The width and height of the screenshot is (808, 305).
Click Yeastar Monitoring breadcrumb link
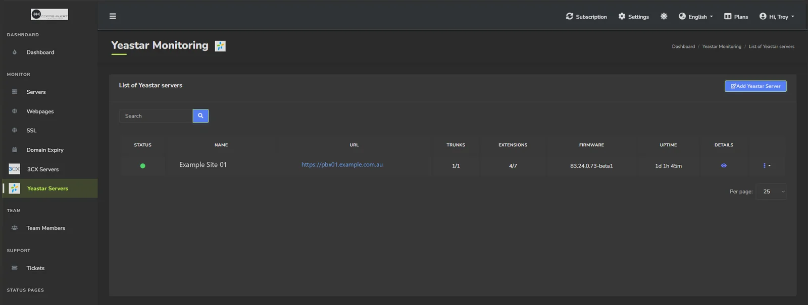[x=722, y=46]
